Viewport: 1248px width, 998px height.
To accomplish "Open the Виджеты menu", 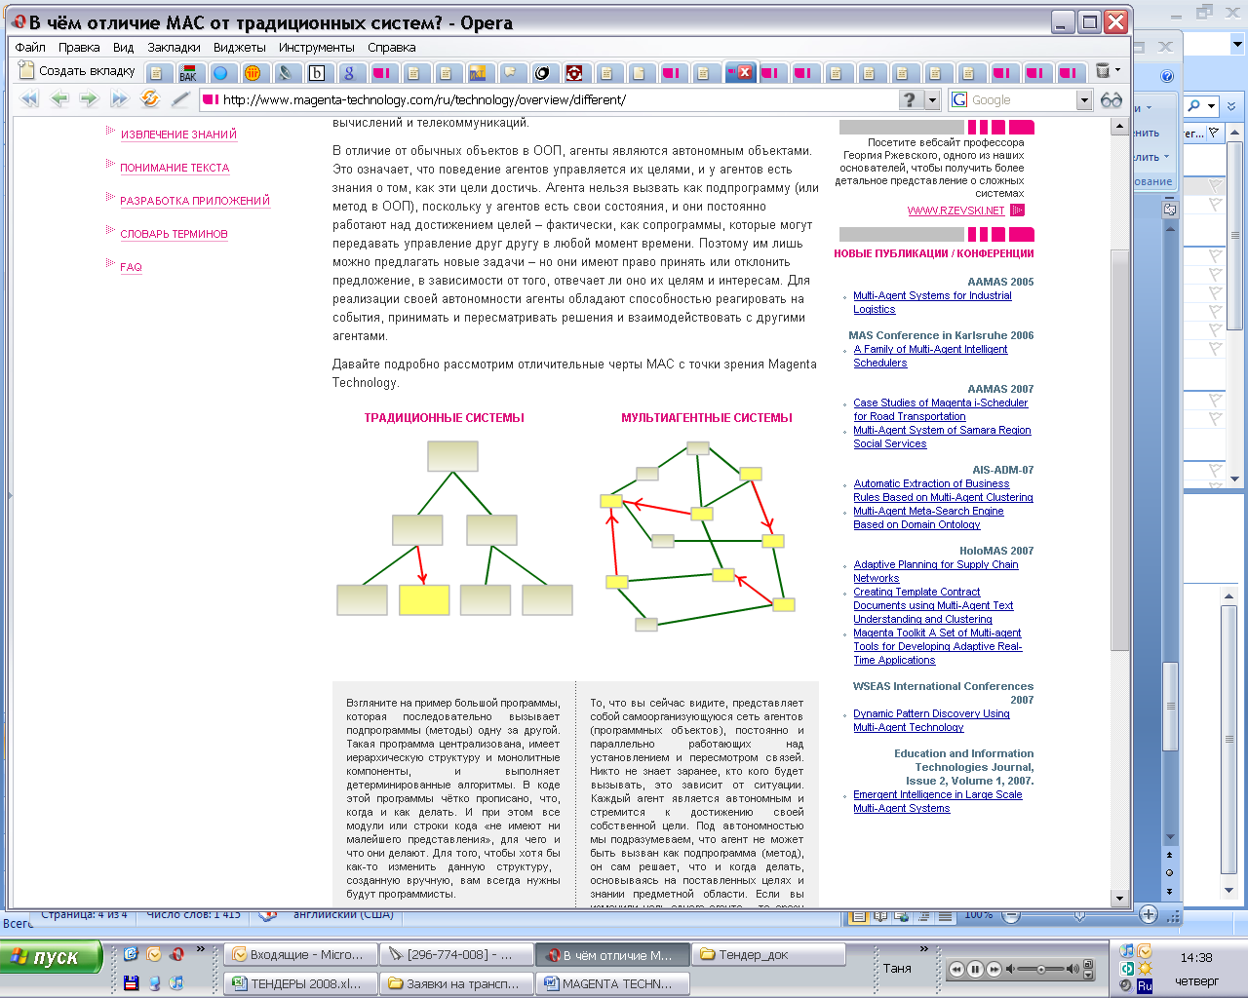I will (x=240, y=47).
